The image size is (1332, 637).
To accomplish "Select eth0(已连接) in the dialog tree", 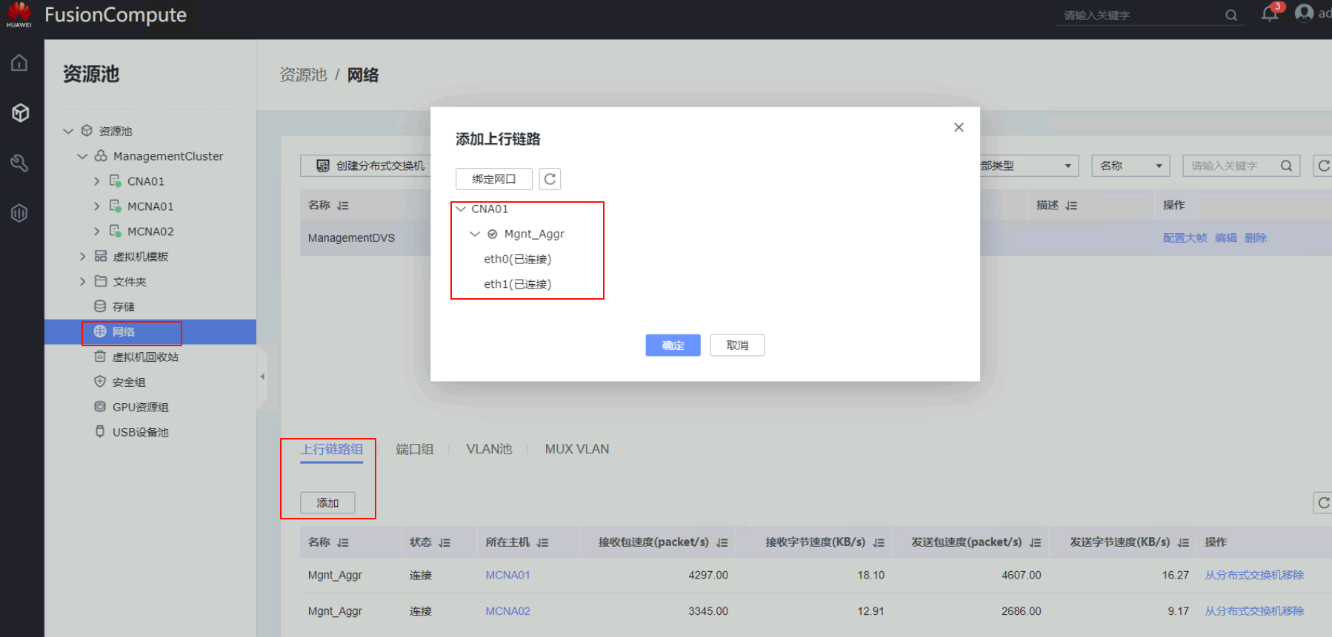I will tap(517, 259).
